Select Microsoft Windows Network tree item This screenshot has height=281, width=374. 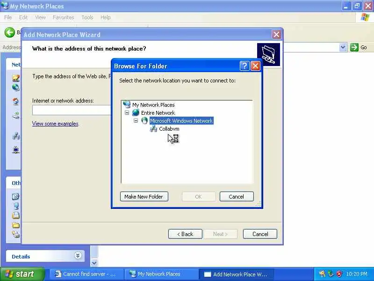pyautogui.click(x=181, y=121)
